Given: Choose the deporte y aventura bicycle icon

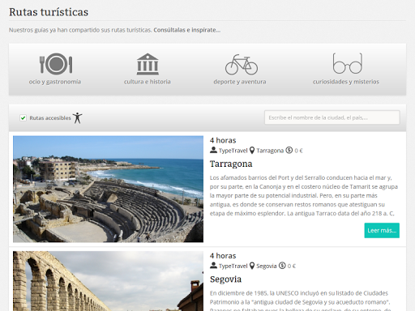Looking at the screenshot, I should click(x=242, y=65).
